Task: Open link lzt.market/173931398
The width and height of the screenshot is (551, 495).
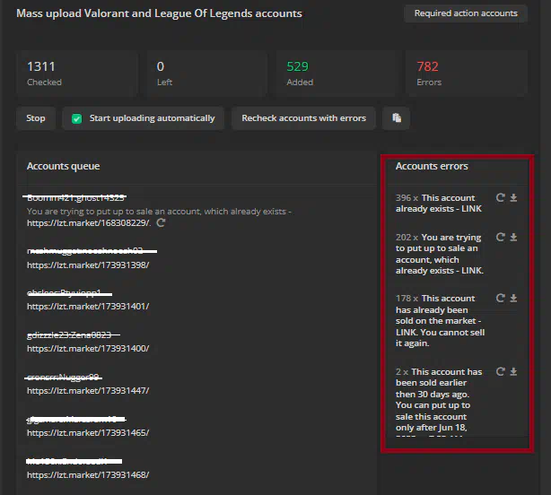Action: coord(88,265)
